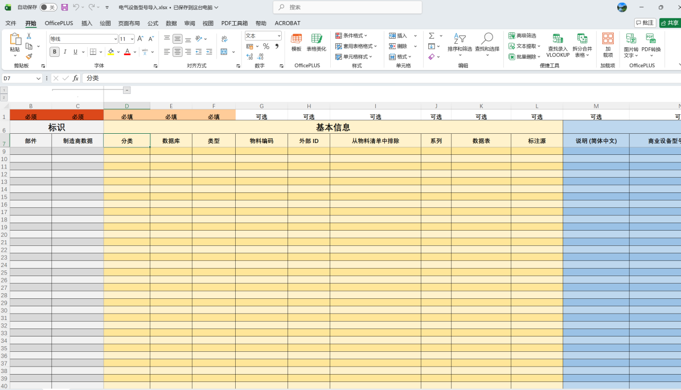681x390 pixels.
Task: Open the 加载项 add-ins icon
Action: 608,44
